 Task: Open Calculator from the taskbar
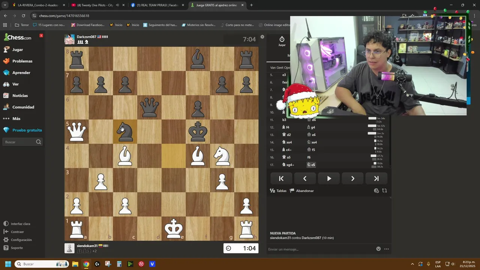(x=119, y=264)
